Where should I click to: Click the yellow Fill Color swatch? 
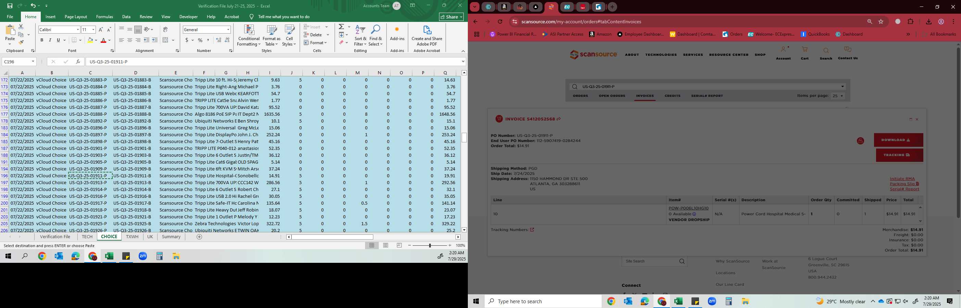[x=90, y=40]
